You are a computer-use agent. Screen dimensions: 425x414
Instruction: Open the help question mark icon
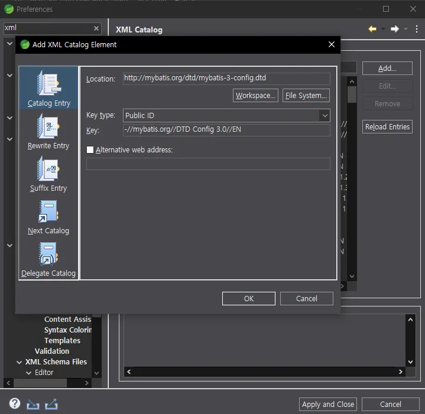click(15, 403)
